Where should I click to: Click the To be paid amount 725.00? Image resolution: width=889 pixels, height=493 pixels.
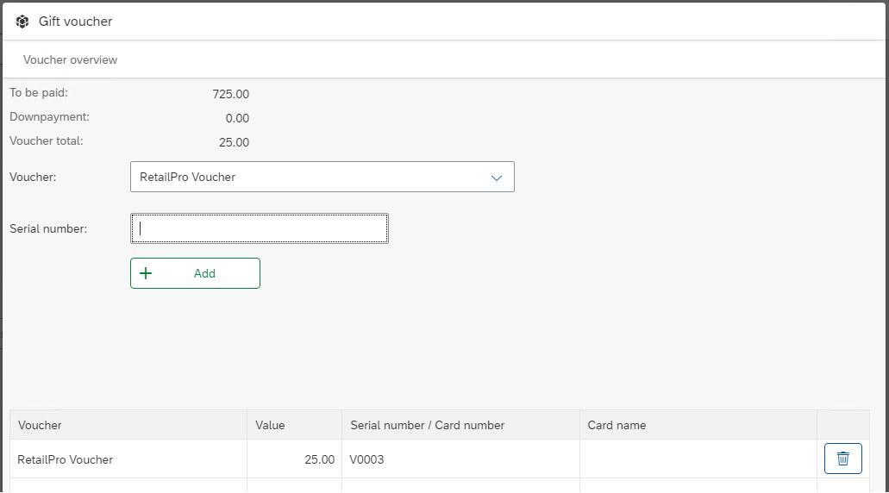(230, 95)
